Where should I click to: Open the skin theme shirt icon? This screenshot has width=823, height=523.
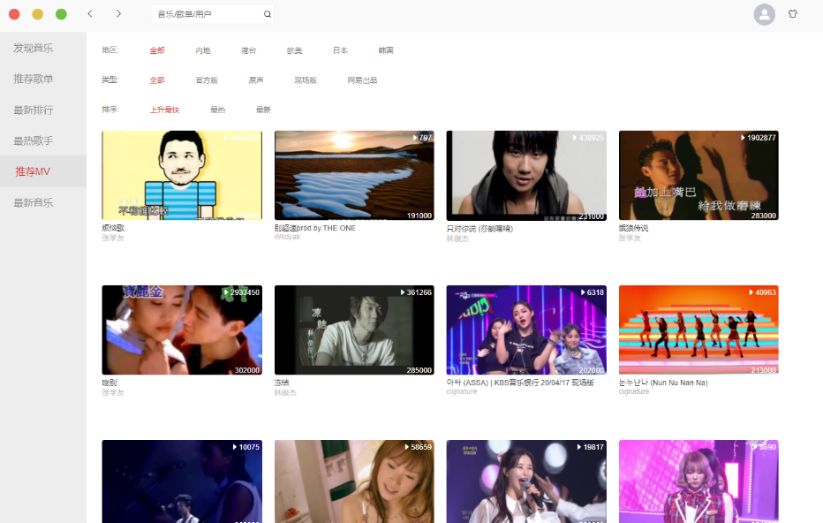pos(793,13)
